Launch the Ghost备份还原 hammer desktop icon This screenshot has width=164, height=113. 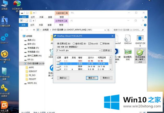5,22
